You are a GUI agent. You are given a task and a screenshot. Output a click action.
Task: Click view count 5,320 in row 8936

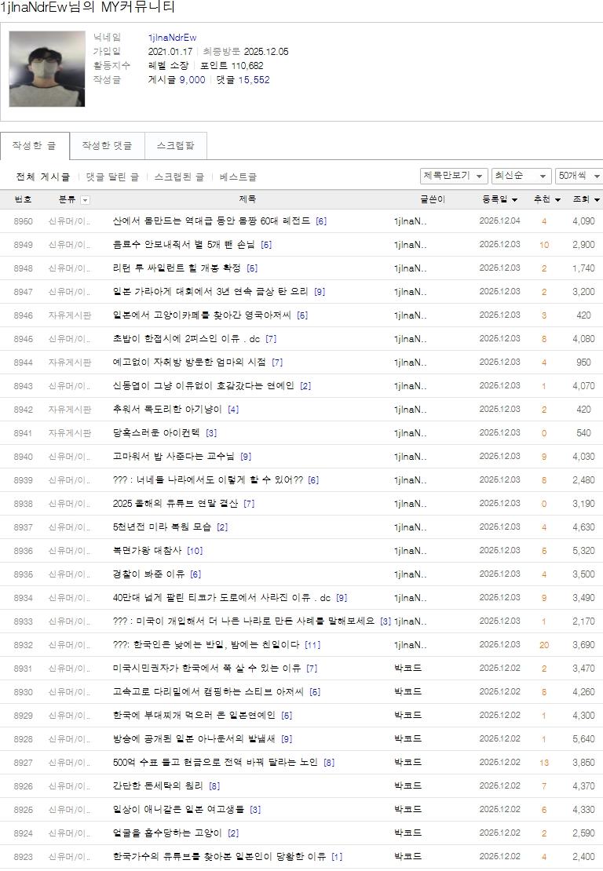click(x=583, y=551)
